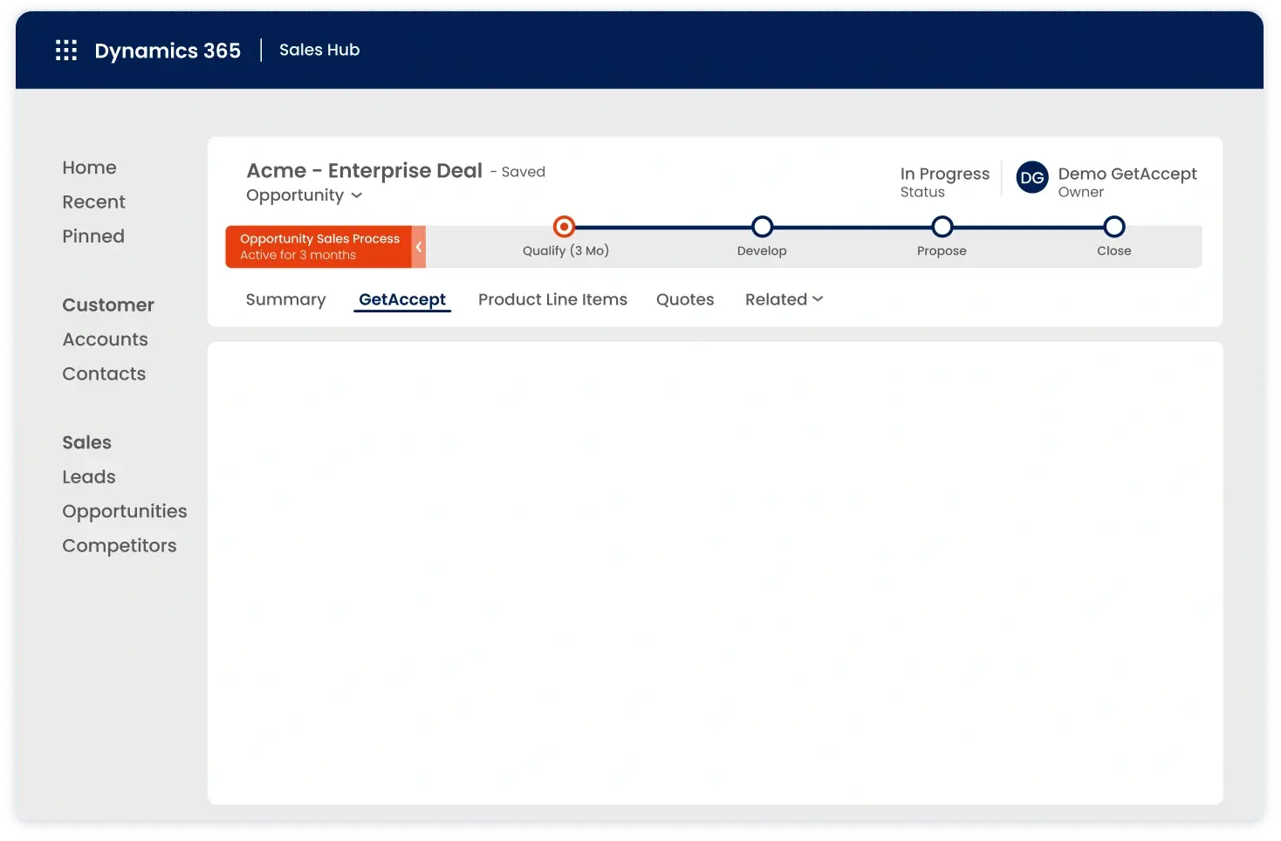Viewport: 1281px width, 841px height.
Task: Switch to the GetAccept tab
Action: pos(402,299)
